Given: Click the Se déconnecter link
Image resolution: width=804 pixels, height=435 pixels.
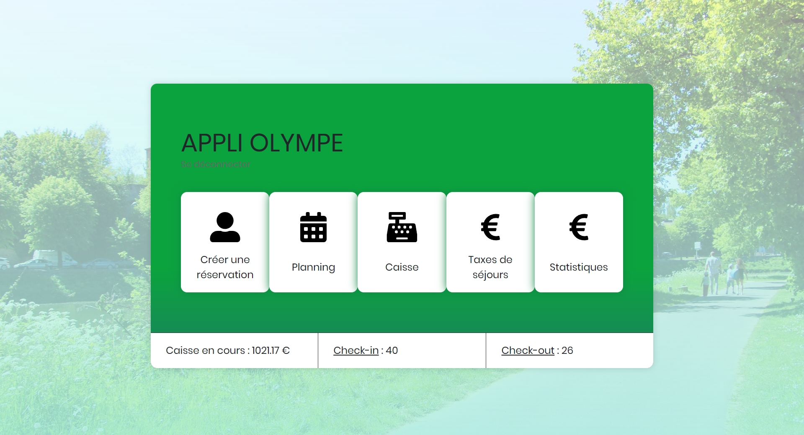Looking at the screenshot, I should (x=216, y=164).
